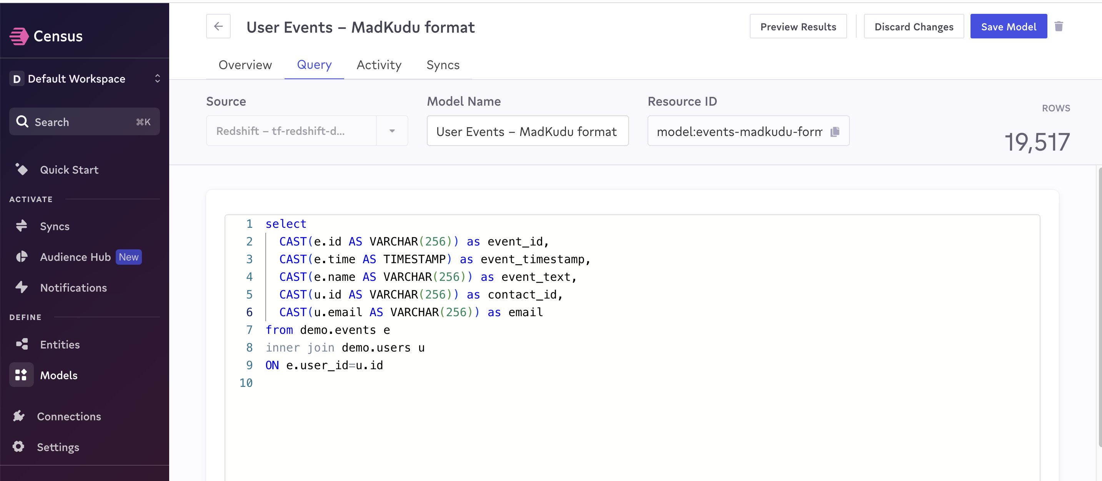Click 'u.email' on SQL line 6
This screenshot has width=1102, height=481.
[338, 312]
